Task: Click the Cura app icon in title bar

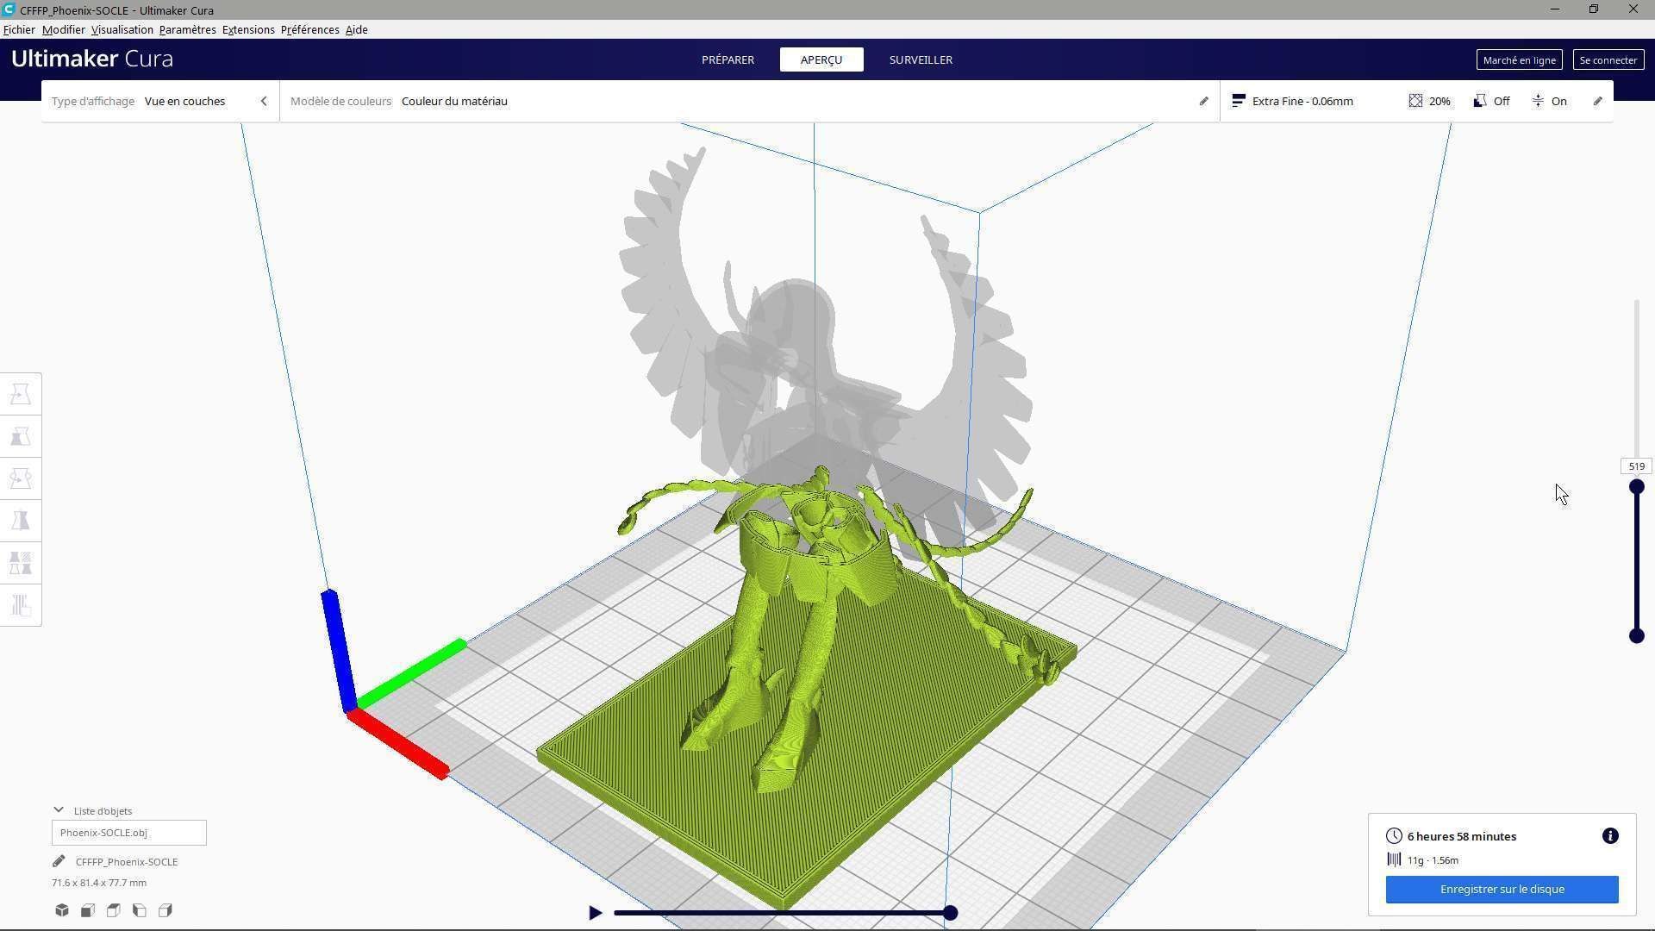Action: tap(9, 9)
